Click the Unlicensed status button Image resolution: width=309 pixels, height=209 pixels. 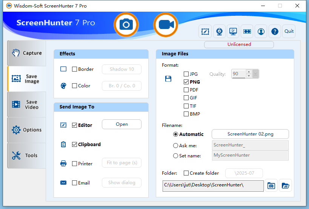point(239,44)
